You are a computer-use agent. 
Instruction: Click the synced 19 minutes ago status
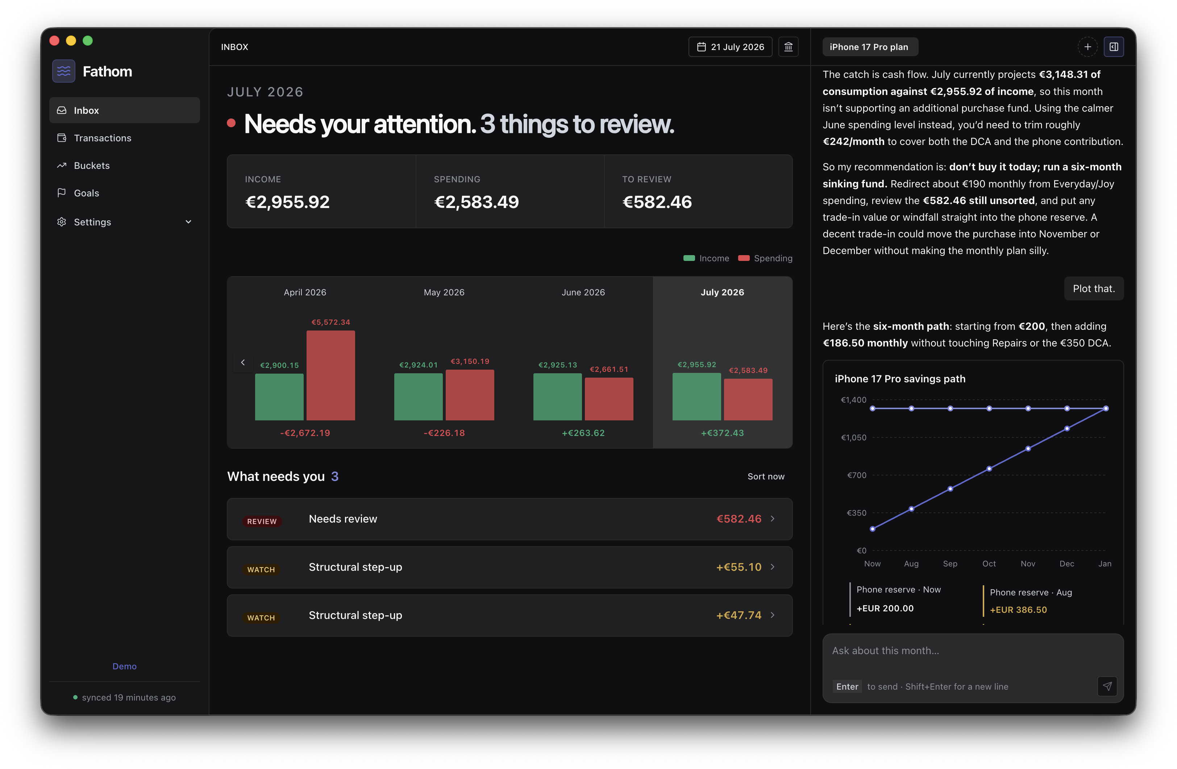[124, 697]
